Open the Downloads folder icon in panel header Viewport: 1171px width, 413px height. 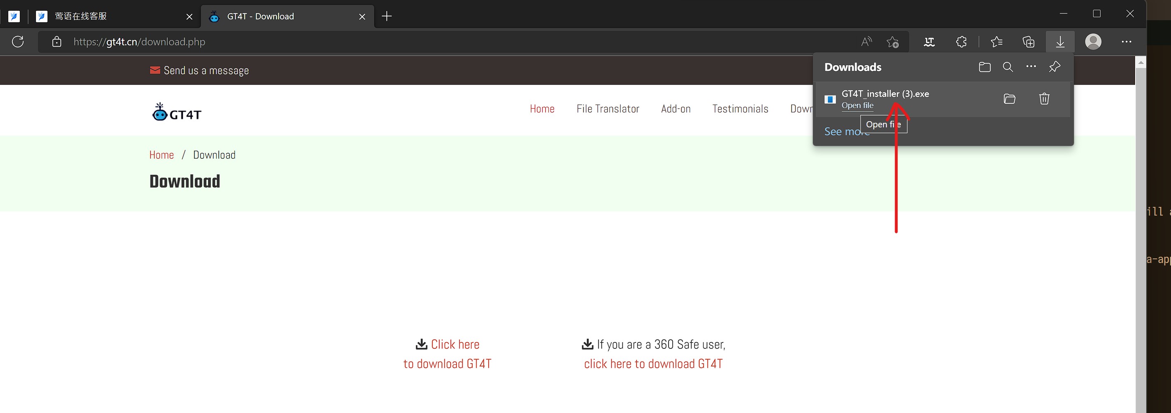click(x=984, y=67)
